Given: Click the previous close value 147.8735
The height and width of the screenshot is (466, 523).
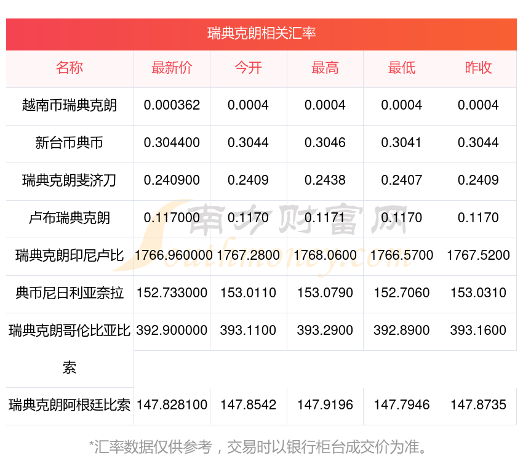Looking at the screenshot, I should click(478, 406).
